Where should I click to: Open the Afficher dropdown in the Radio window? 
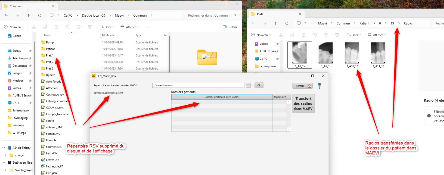click(377, 35)
